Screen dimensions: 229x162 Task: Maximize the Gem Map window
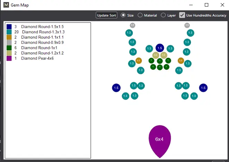tap(207, 5)
